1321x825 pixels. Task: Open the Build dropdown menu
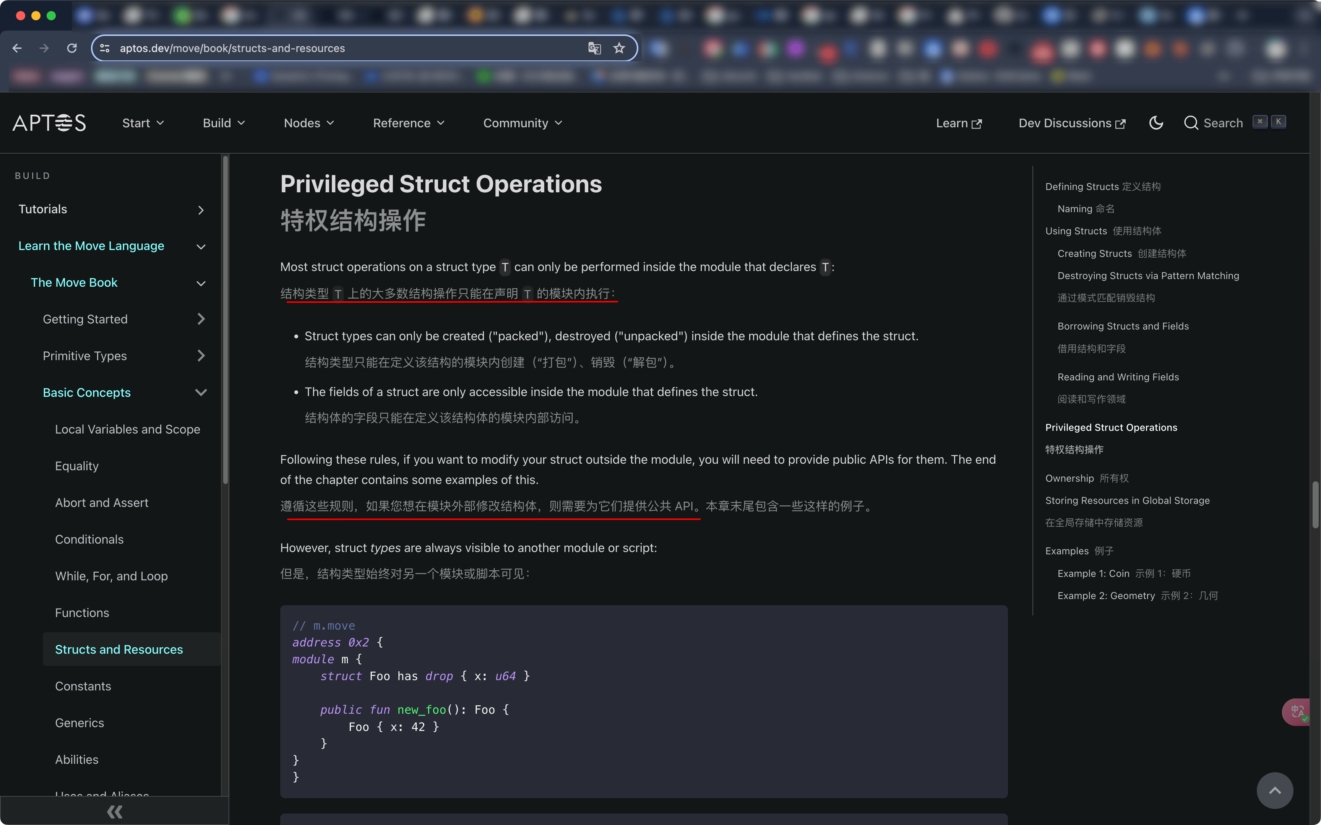(224, 123)
